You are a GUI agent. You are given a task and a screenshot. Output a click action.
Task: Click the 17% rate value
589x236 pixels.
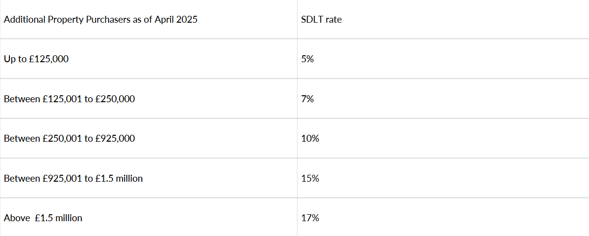click(x=310, y=218)
